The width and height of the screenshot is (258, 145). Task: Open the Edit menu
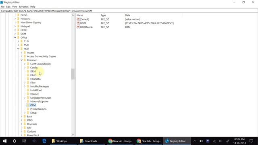click(8, 7)
